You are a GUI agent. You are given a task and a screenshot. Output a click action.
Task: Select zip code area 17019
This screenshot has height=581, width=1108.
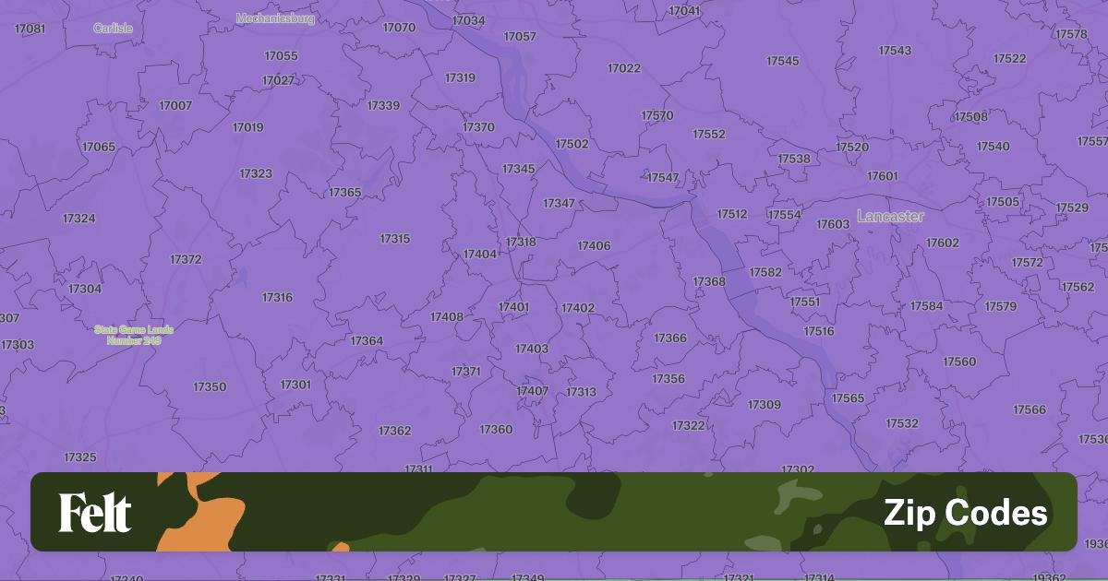(247, 127)
